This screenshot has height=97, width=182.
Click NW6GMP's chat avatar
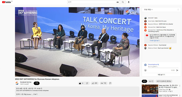click(145, 18)
